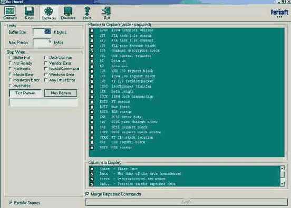Select the Text Pattern button
This screenshot has height=208, width=291.
(25, 93)
